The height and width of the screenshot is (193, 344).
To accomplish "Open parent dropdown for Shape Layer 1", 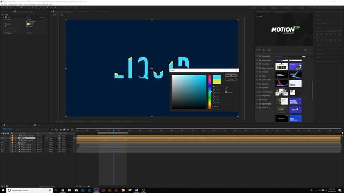I will (x=67, y=152).
